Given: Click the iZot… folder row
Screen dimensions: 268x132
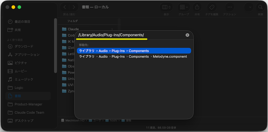Looking at the screenshot, I should click(x=68, y=48).
